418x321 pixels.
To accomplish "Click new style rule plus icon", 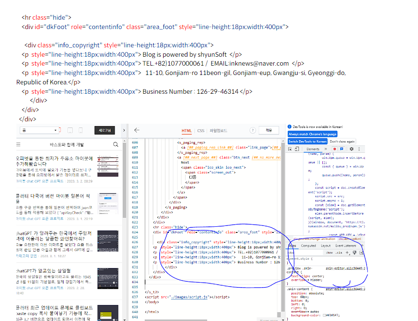I will [347, 253].
